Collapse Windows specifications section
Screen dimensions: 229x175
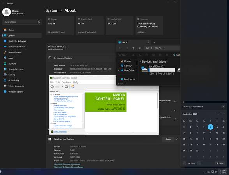[x=177, y=139]
